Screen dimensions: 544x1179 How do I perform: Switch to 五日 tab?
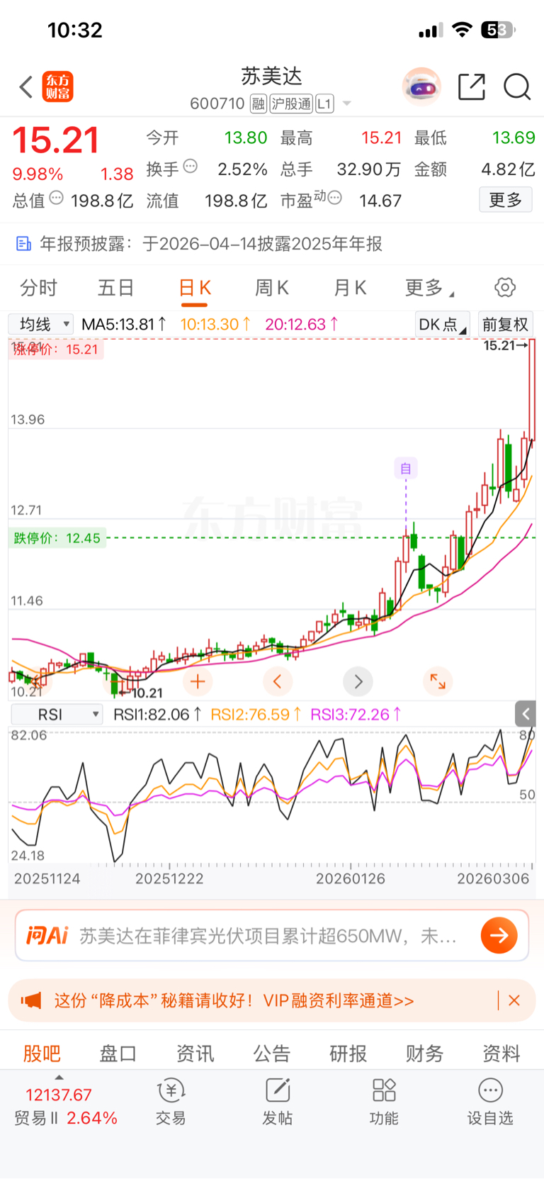click(116, 288)
